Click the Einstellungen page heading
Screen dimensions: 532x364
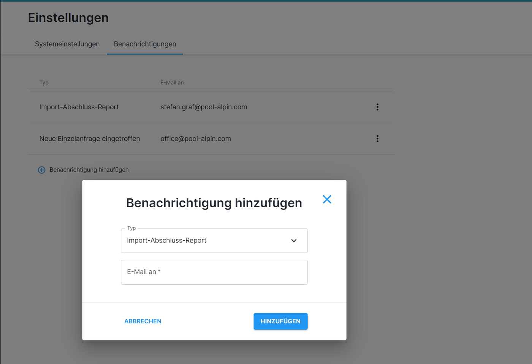tap(68, 18)
